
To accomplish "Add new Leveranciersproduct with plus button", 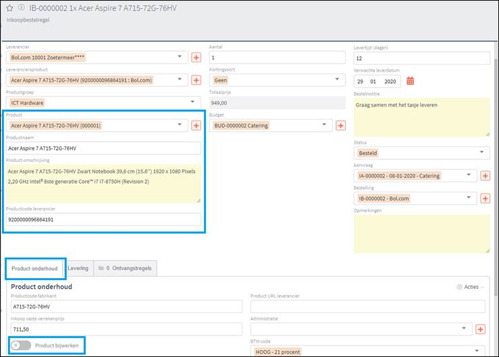I will (196, 80).
